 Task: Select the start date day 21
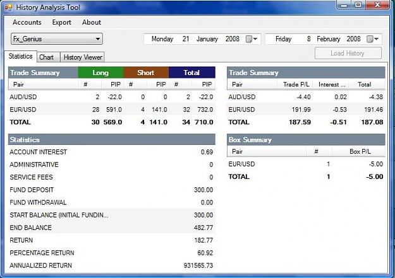coord(186,39)
